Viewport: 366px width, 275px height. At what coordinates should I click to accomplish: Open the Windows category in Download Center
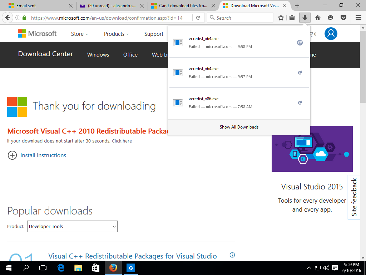pos(98,55)
